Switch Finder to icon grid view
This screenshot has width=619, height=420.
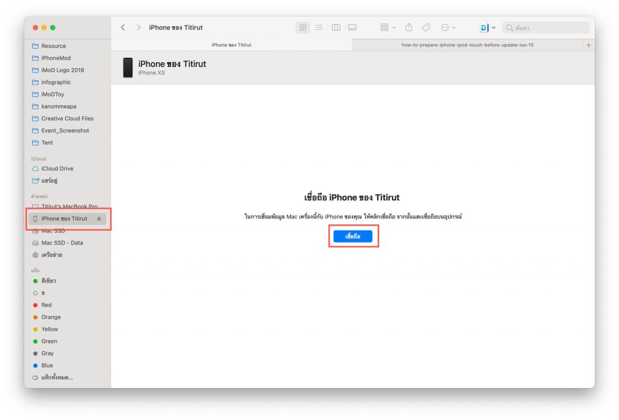(x=303, y=28)
